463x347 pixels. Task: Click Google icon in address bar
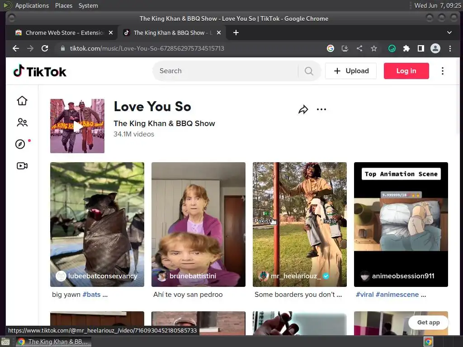(x=331, y=48)
